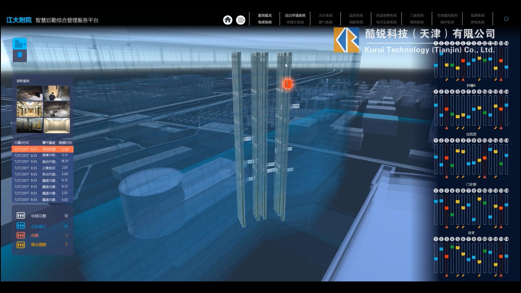This screenshot has height=293, width=521.
Task: Open the top-left surveillance camera thumbnail
Action: pyautogui.click(x=30, y=93)
